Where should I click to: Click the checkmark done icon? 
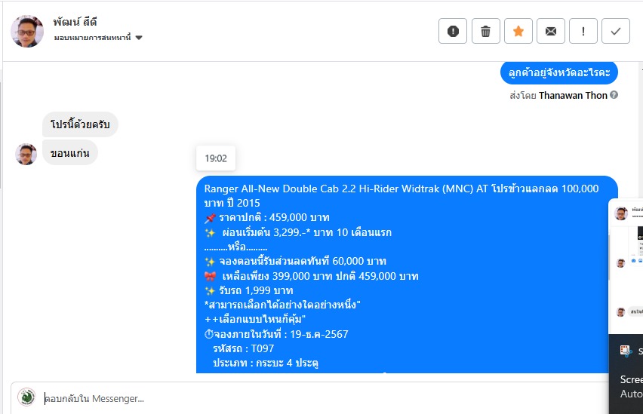615,31
